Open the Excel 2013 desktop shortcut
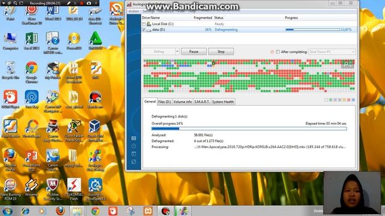This screenshot has width=385, height=216. (x=31, y=41)
